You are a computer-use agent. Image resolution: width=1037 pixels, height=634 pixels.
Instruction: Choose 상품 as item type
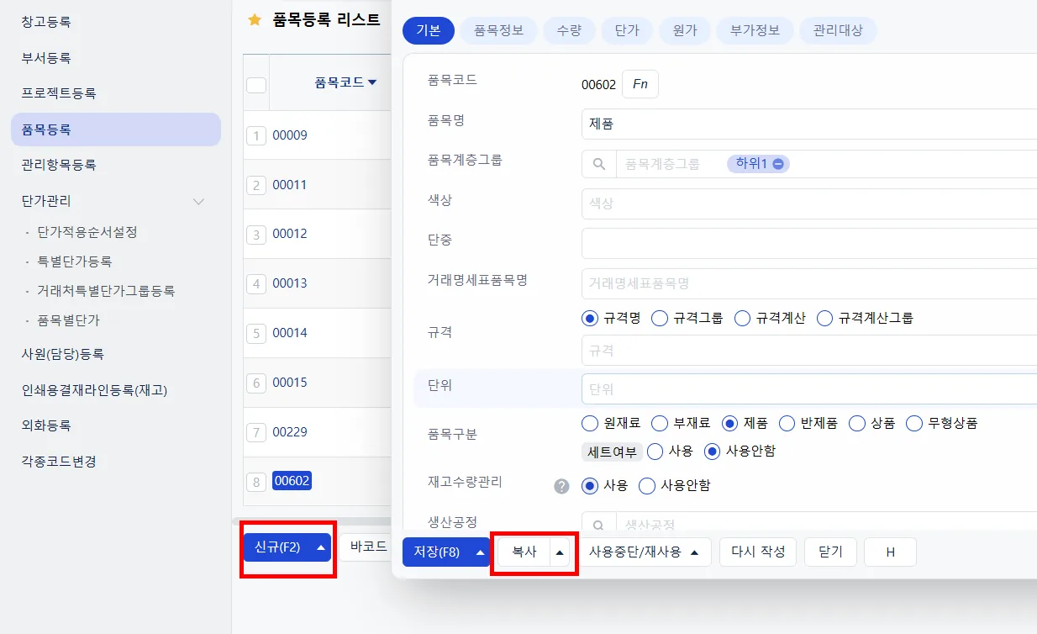(857, 423)
